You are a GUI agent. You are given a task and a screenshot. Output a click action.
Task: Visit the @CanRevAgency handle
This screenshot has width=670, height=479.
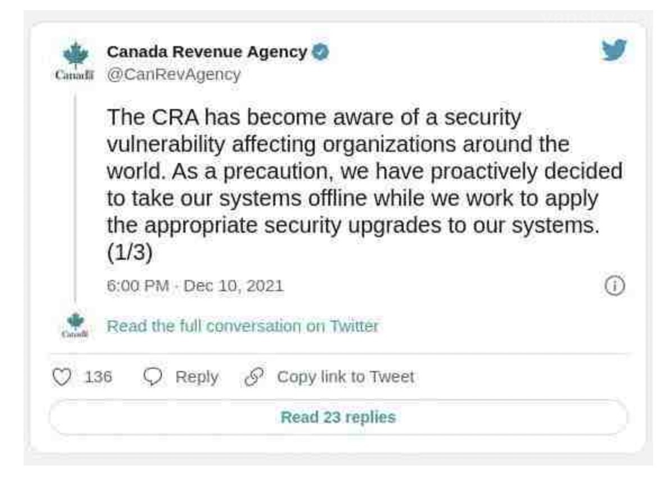174,74
